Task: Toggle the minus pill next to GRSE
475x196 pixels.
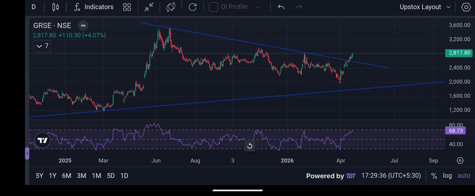Action: click(x=83, y=26)
